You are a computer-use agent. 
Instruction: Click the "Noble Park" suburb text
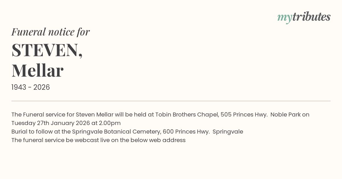click(285, 115)
